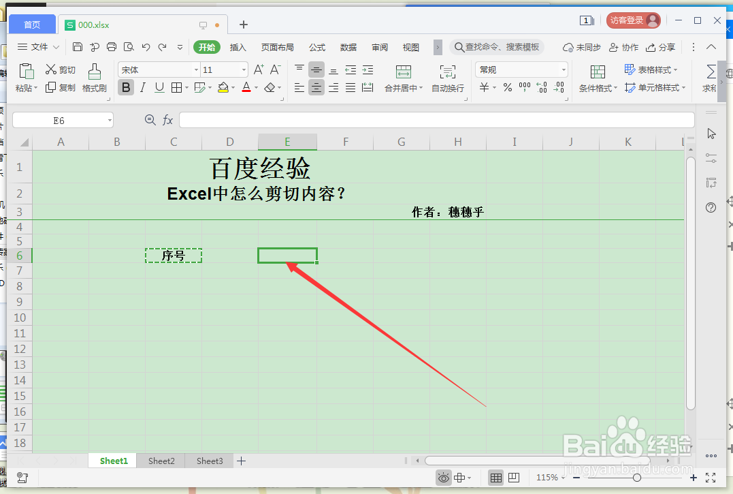Click the Redo arrow

tap(162, 47)
